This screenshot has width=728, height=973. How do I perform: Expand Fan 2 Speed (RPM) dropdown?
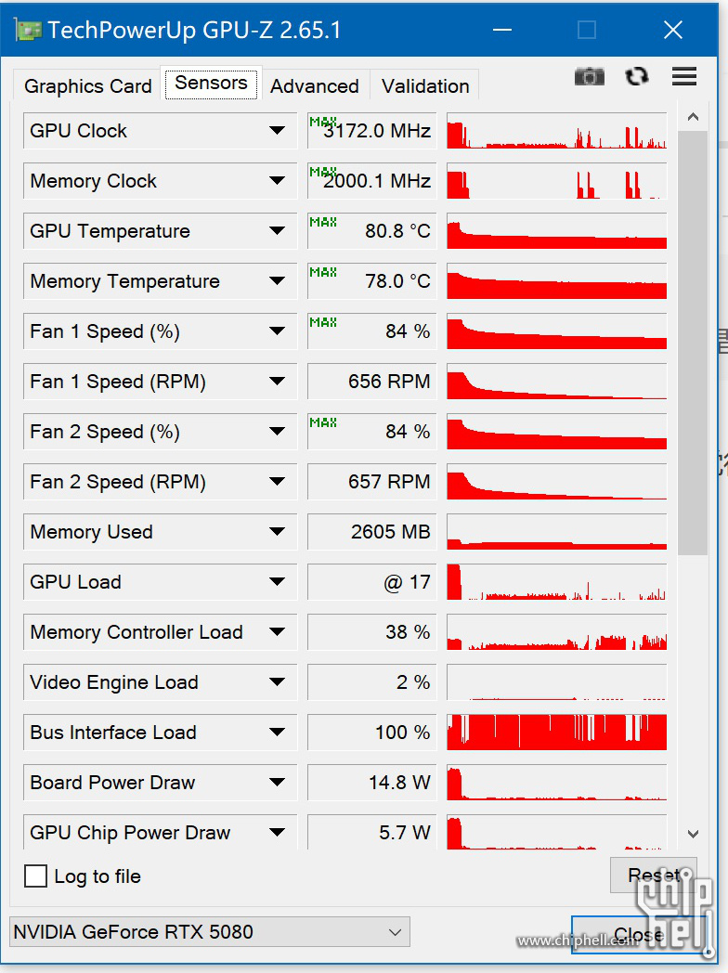pyautogui.click(x=277, y=482)
